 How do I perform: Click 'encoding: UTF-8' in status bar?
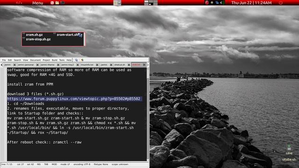[x=82, y=164]
